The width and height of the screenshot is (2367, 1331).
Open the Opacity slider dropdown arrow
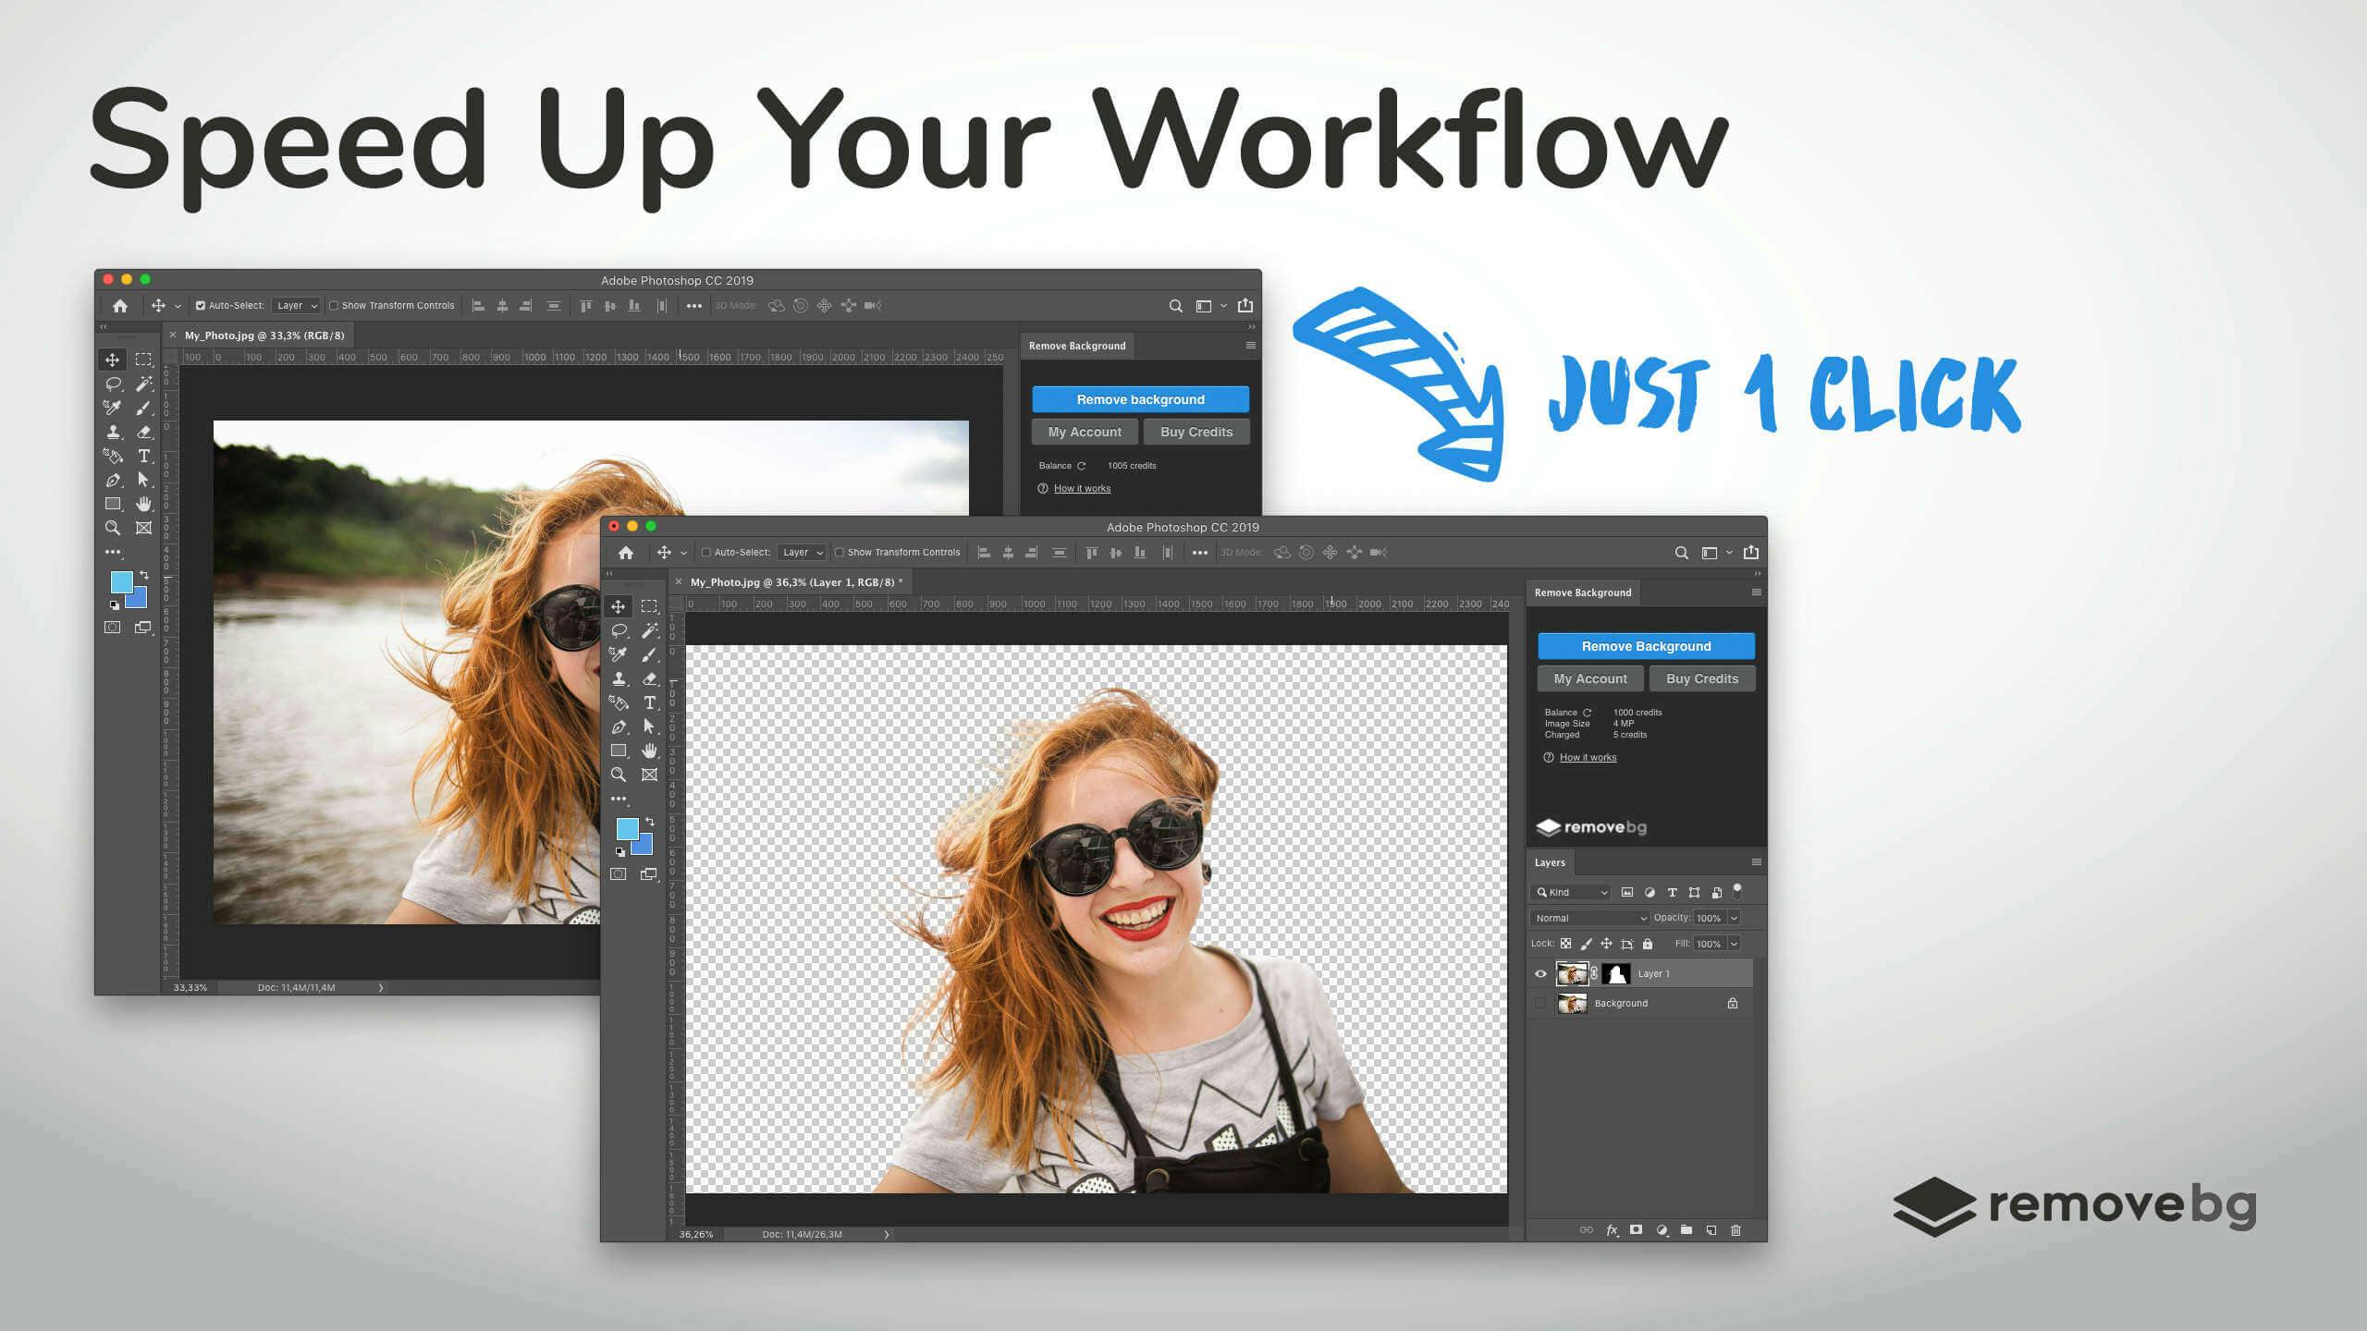(1734, 918)
